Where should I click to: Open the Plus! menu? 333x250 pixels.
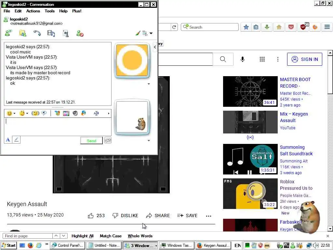pyautogui.click(x=77, y=11)
